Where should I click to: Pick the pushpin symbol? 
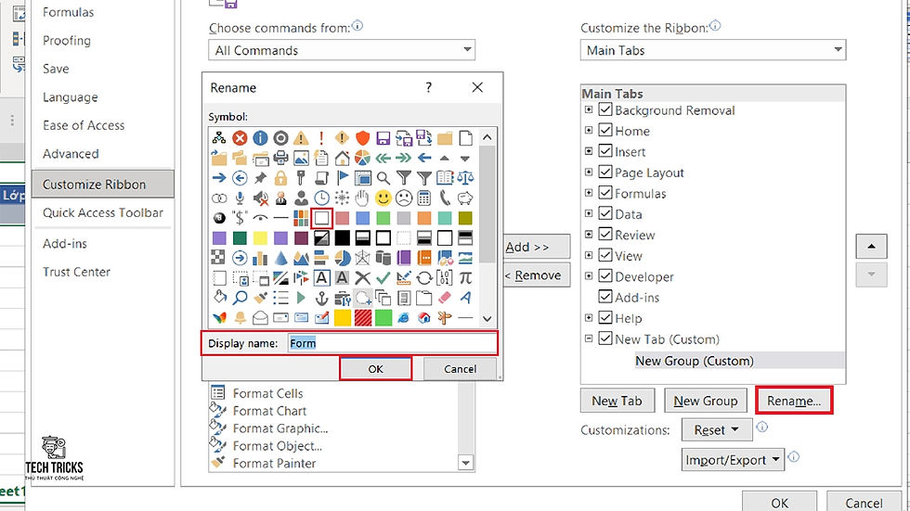pyautogui.click(x=260, y=178)
